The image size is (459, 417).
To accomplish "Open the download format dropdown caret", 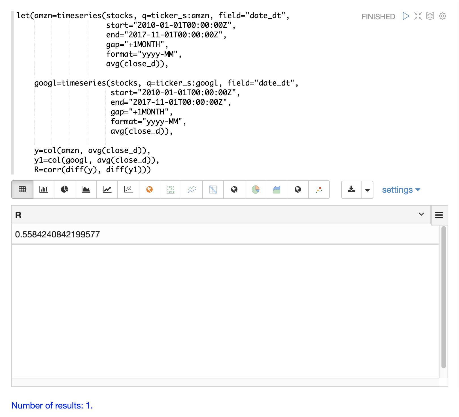I will pos(367,190).
